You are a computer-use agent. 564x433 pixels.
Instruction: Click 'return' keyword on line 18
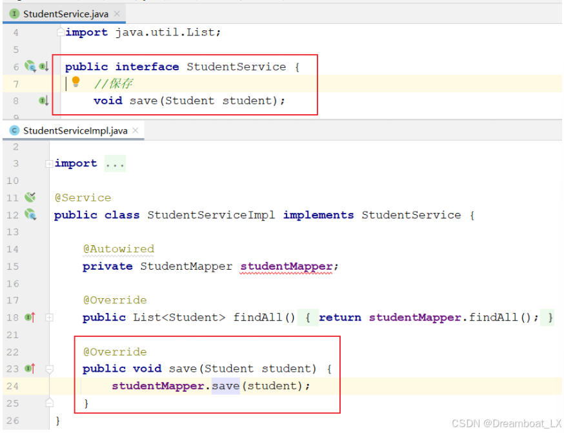point(340,317)
